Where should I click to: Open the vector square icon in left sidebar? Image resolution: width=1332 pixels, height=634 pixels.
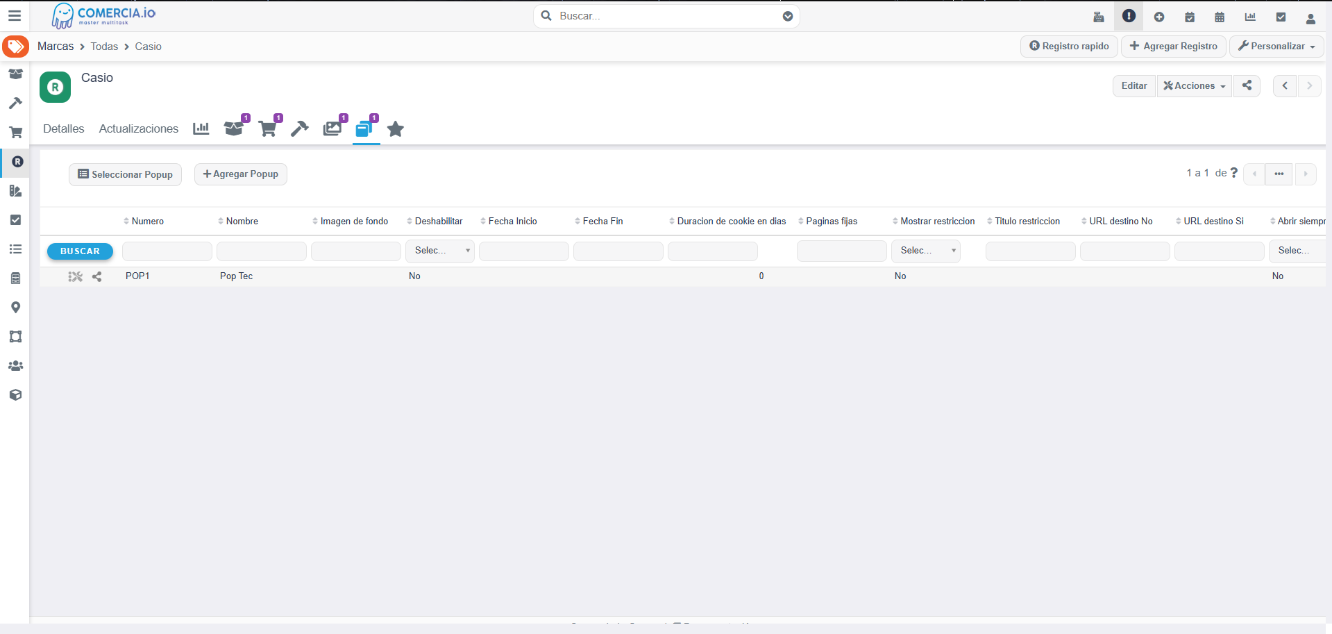point(15,336)
